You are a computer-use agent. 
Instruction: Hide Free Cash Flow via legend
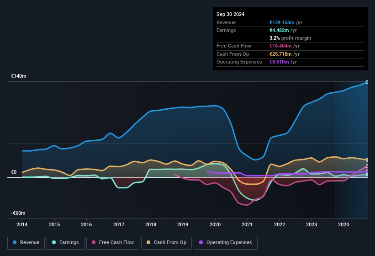113,243
